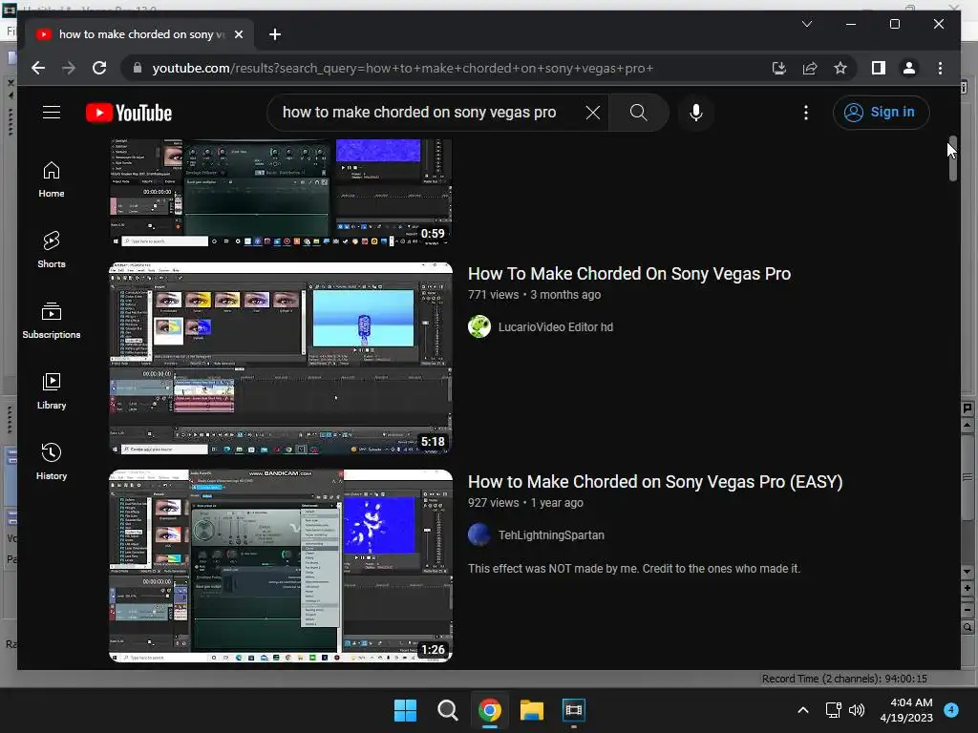Viewport: 978px width, 733px height.
Task: Bookmark this page with star
Action: 840,68
